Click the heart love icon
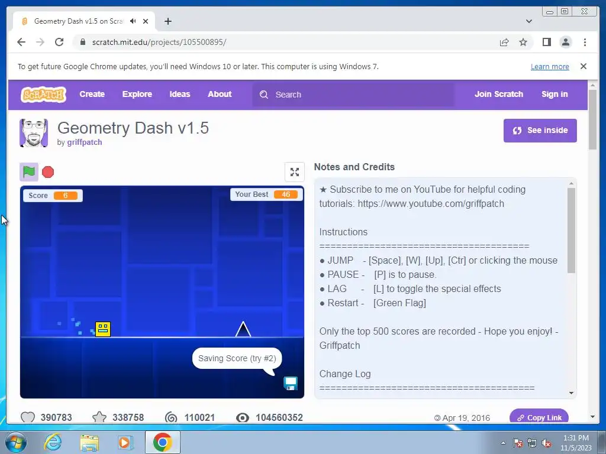Viewport: 606px width, 454px height. 27,417
